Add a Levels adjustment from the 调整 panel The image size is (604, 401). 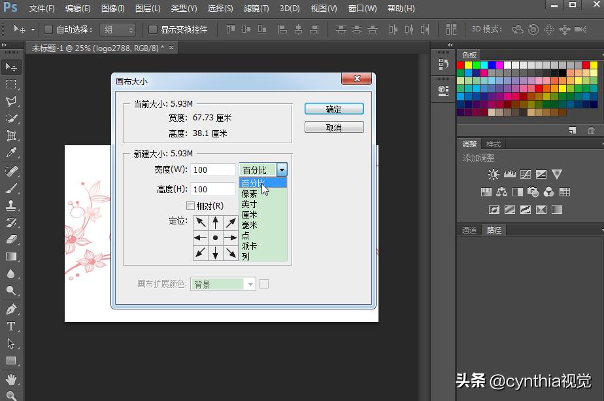[509, 174]
